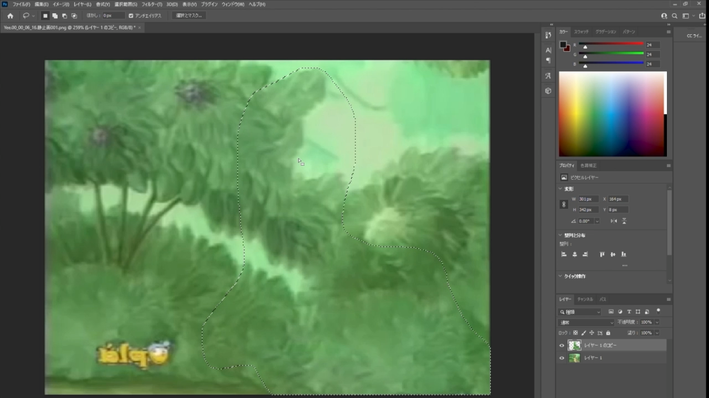Click the blue B slider track
This screenshot has width=709, height=398.
pos(612,63)
